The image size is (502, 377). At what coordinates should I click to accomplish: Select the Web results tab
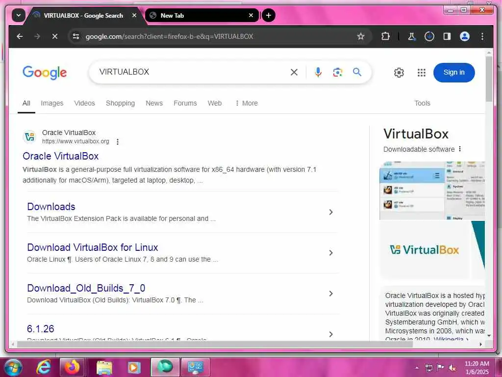215,103
